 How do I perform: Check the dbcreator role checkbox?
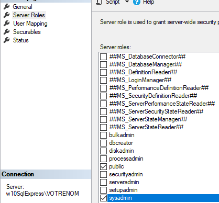coord(103,143)
